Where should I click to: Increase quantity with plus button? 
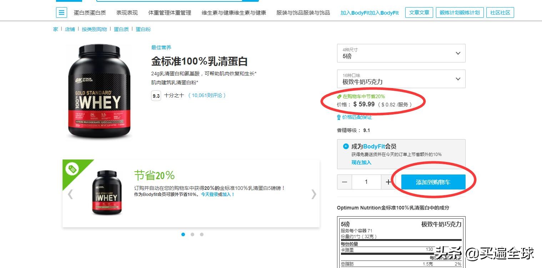click(388, 182)
